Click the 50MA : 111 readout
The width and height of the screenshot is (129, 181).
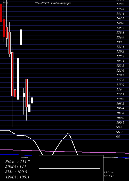(15, 167)
